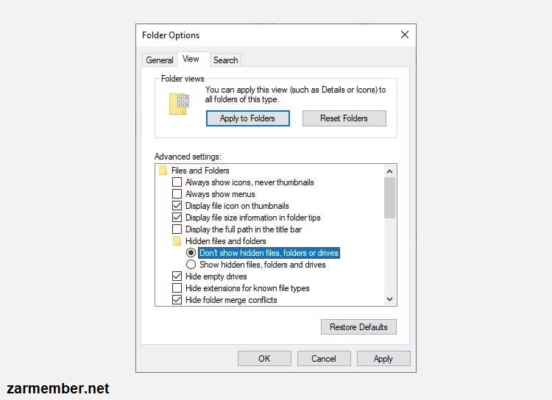The image size is (552, 400).
Task: Close the Folder Options dialog
Action: pos(405,35)
